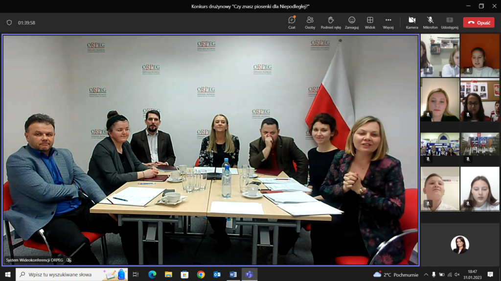This screenshot has width=501, height=281.
Task: Leave the meeting with Opuść
Action: tap(478, 22)
